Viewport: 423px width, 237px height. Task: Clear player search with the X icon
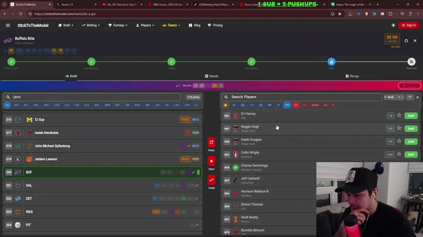417,97
